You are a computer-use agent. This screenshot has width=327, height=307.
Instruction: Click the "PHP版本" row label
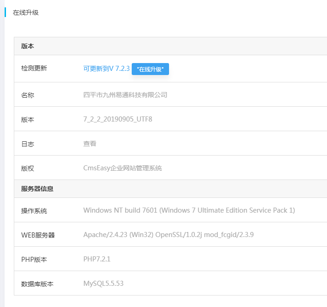(x=34, y=260)
